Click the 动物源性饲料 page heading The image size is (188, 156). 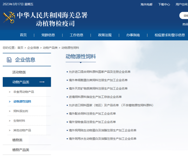(x=81, y=57)
